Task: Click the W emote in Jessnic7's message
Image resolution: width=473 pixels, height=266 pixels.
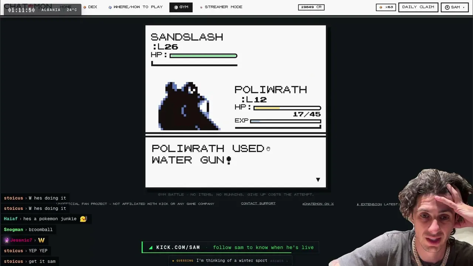Action: pyautogui.click(x=41, y=240)
